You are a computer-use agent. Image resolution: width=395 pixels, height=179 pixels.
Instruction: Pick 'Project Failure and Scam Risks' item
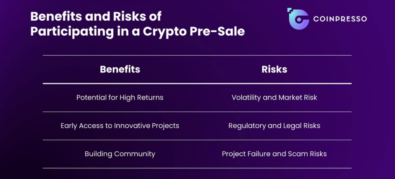coord(274,154)
